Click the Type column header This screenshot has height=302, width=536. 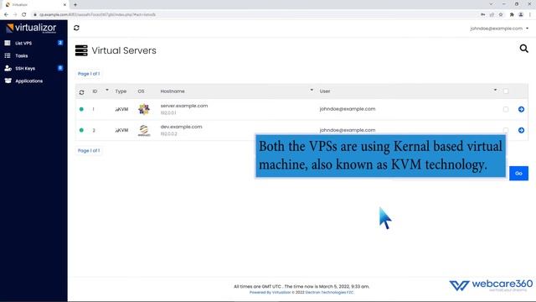121,91
